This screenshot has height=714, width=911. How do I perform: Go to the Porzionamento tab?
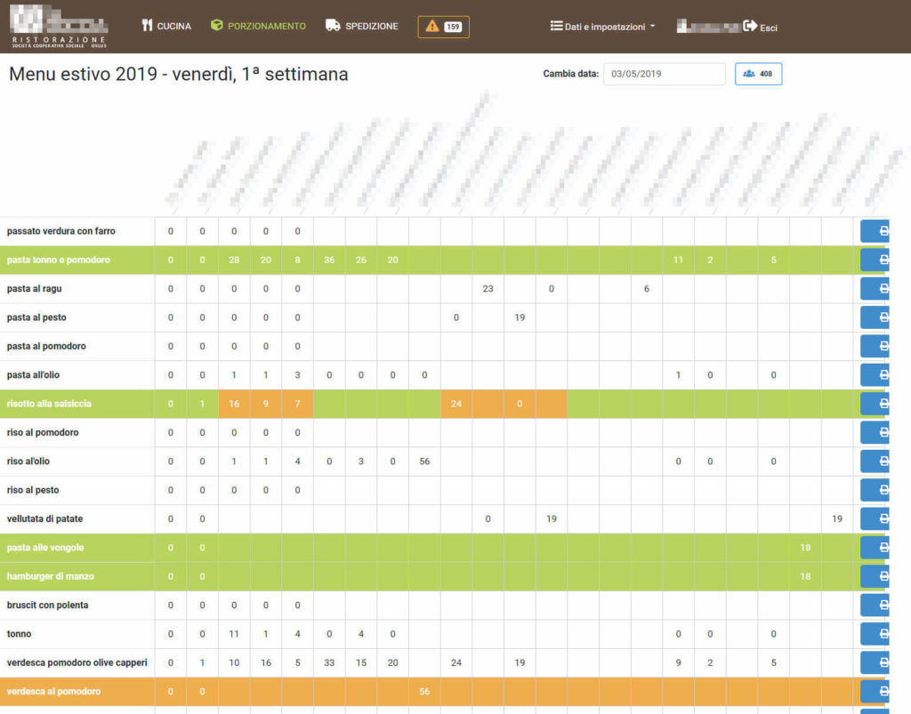258,27
